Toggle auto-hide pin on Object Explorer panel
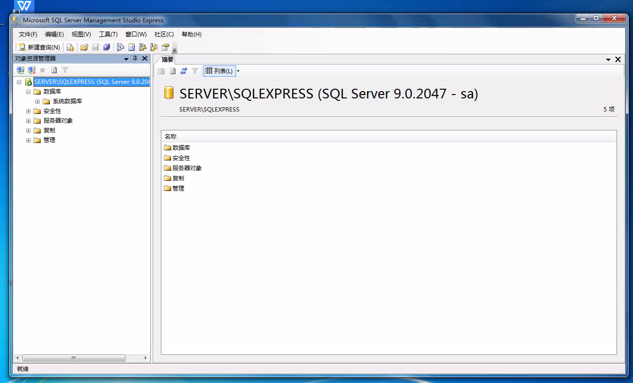Screen dimensions: 633x383 click(x=135, y=59)
